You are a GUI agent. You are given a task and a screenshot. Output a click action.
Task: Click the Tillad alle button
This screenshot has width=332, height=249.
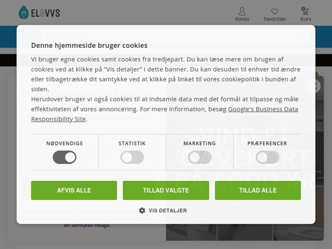(258, 190)
